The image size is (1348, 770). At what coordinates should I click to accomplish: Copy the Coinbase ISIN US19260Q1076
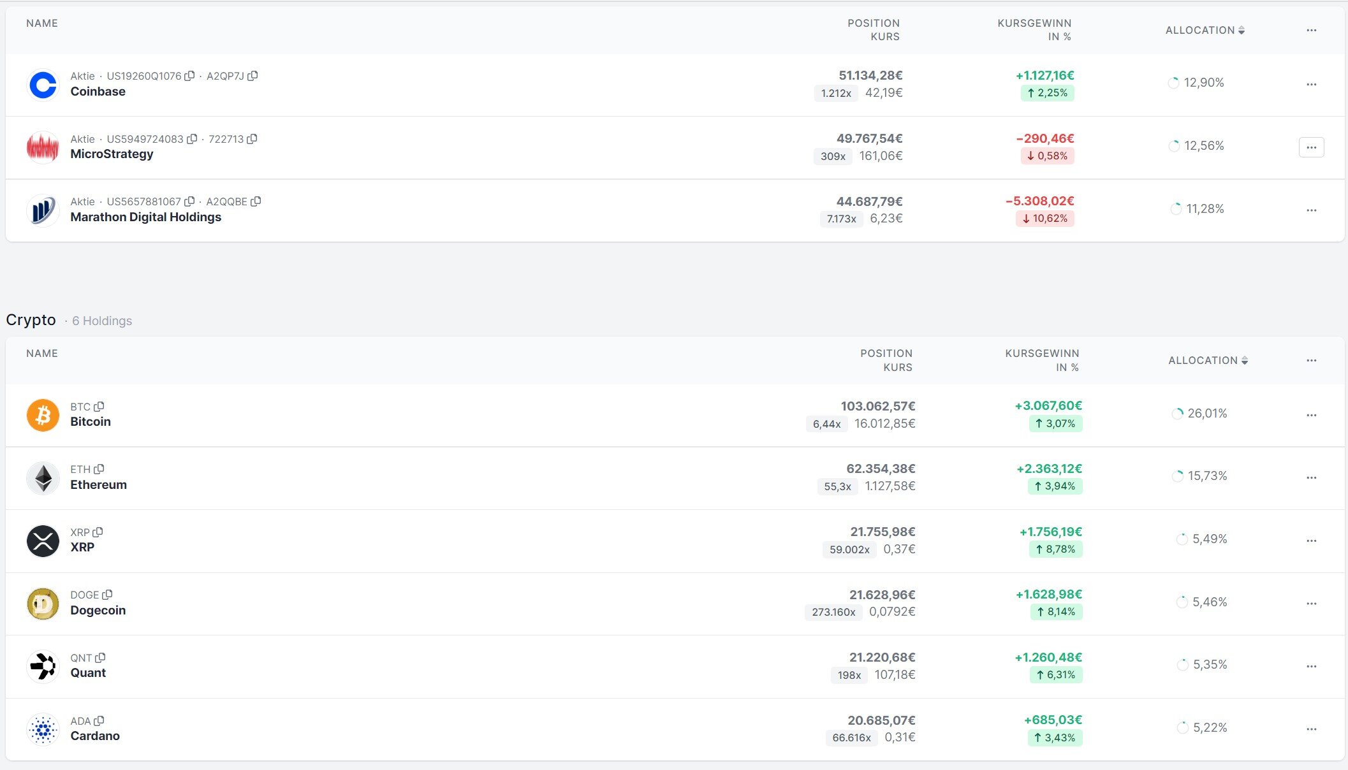point(189,76)
